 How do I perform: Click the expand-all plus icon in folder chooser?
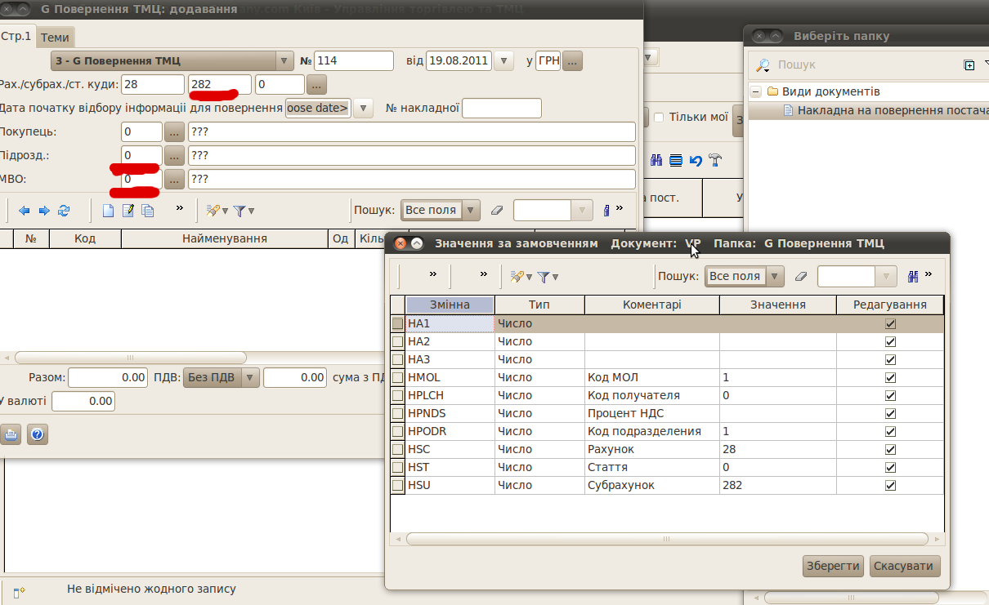969,65
